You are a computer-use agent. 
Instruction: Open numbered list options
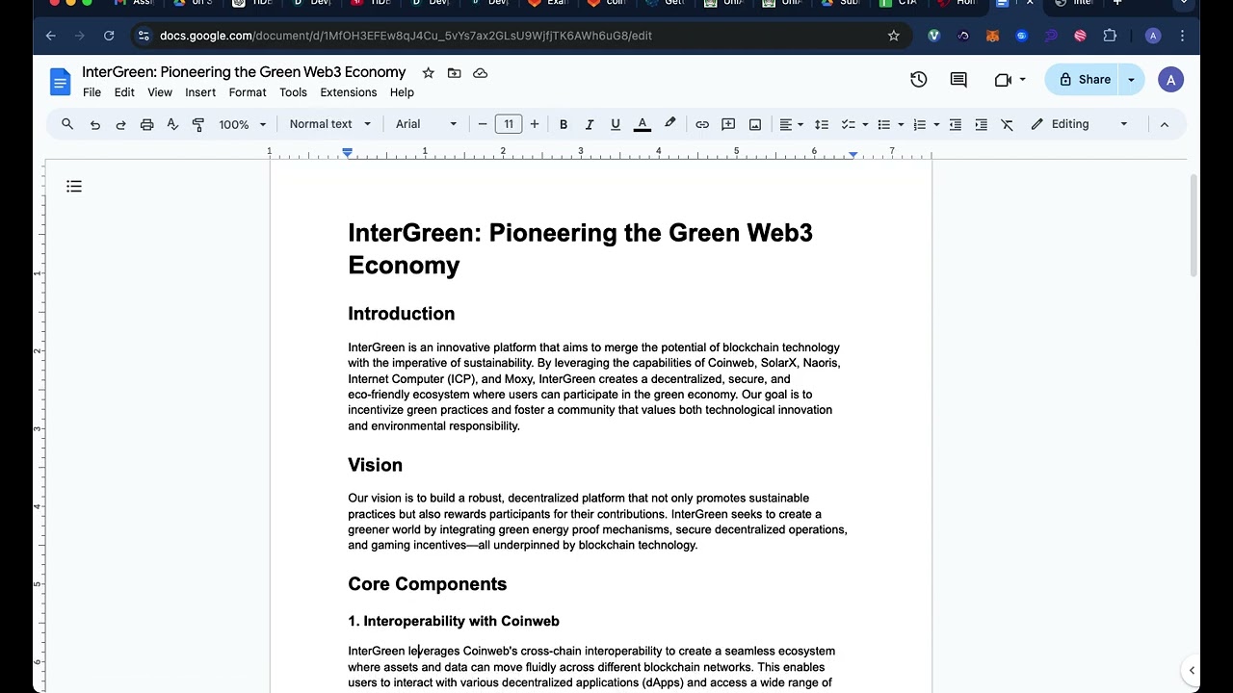(x=926, y=124)
